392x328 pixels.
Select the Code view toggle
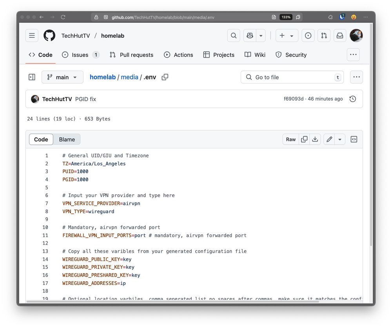(41, 139)
